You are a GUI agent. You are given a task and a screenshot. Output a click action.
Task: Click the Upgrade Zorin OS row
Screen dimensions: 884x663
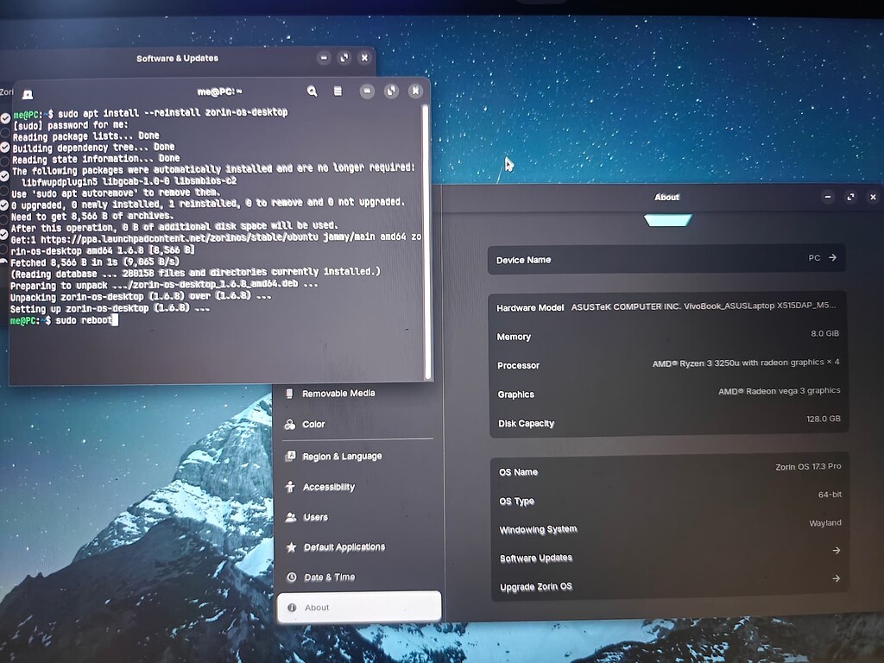665,585
